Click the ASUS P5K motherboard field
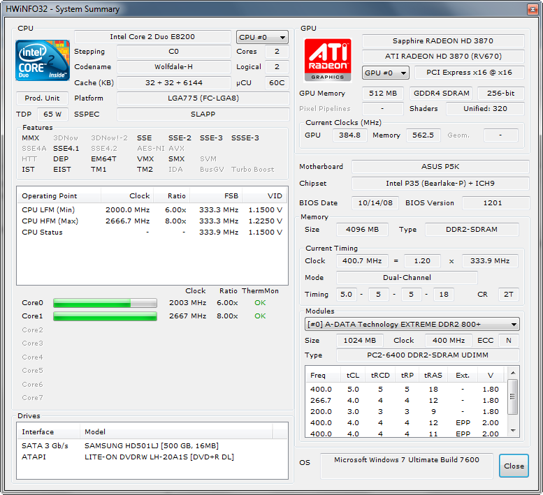 coord(440,166)
